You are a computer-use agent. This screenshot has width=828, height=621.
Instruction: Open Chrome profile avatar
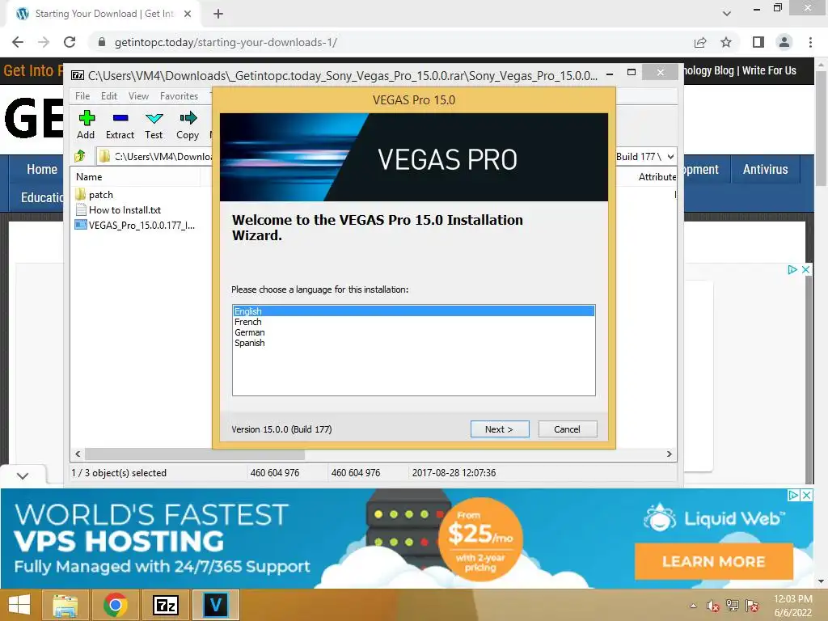784,42
